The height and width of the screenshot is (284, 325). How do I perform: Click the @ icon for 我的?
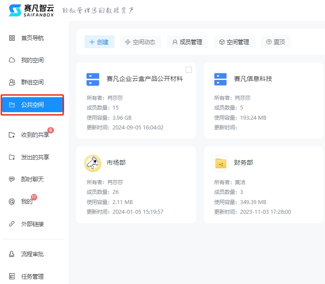[x=12, y=201]
